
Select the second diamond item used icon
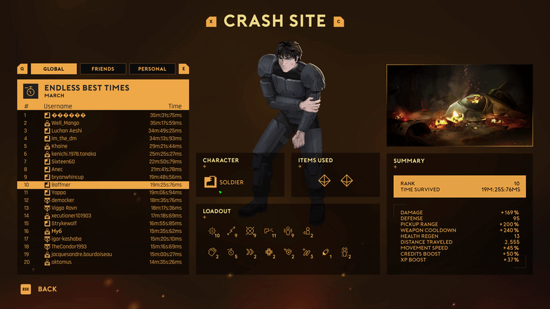(x=346, y=181)
